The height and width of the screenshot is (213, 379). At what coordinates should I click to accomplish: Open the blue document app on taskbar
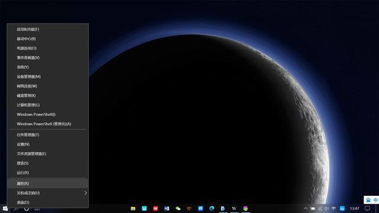click(223, 208)
